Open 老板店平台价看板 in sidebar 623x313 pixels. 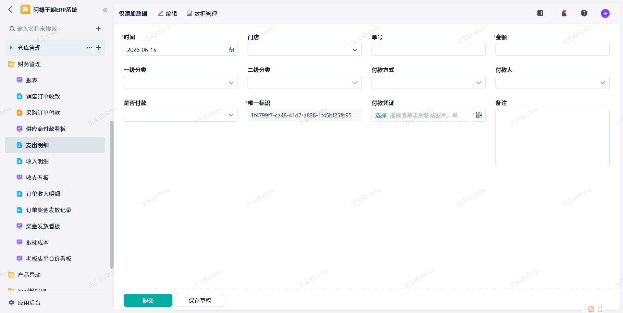(55, 259)
